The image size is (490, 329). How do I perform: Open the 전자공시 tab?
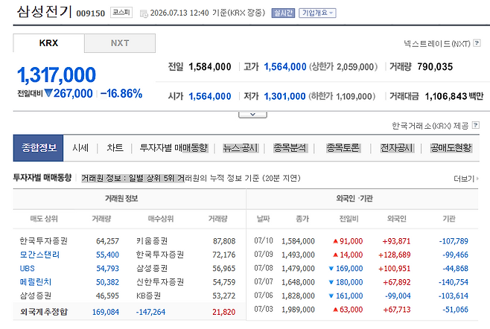point(397,148)
